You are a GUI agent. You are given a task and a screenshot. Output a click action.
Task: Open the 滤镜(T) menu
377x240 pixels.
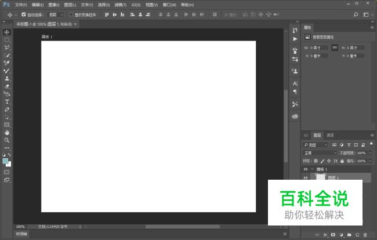(x=120, y=5)
